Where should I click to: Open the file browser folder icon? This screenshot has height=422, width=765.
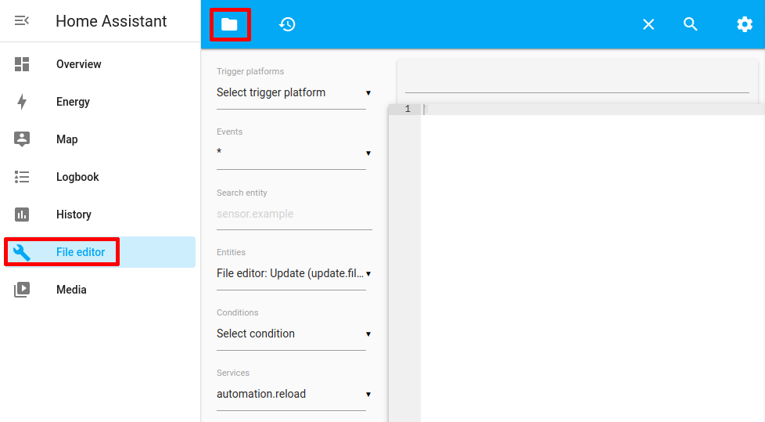[x=229, y=24]
